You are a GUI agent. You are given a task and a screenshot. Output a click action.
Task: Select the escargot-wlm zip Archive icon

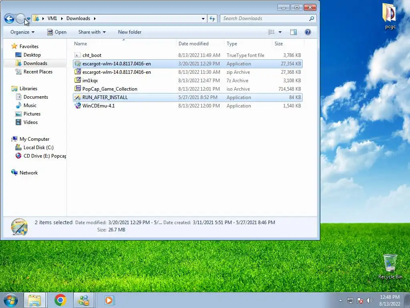(x=78, y=72)
